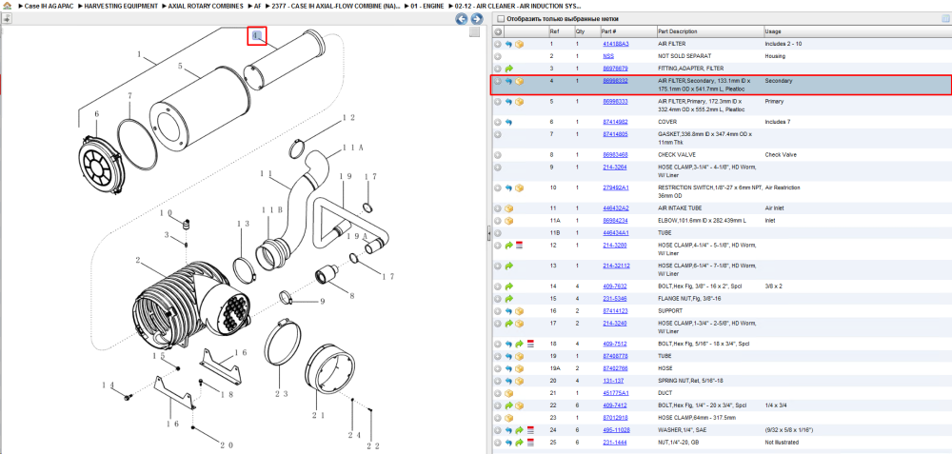
Task: Expand the HOSE CLAMP ref 9 row
Action: click(498, 167)
